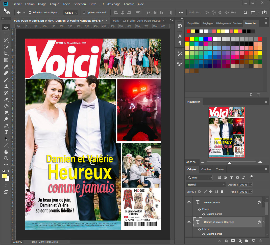Collapse effects of 'Damien et Valérie Heureux' layer
The height and width of the screenshot is (245, 270).
pyautogui.click(x=263, y=222)
